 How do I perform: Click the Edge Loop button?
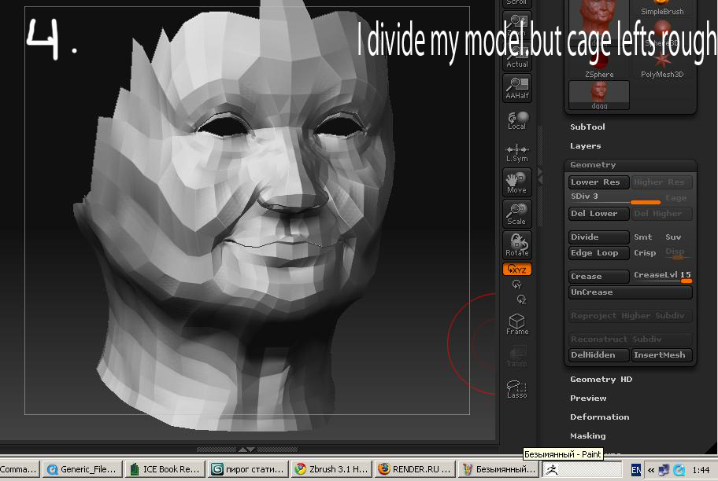pos(599,253)
